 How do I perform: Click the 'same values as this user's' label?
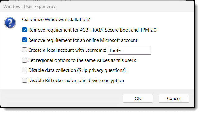(106, 60)
